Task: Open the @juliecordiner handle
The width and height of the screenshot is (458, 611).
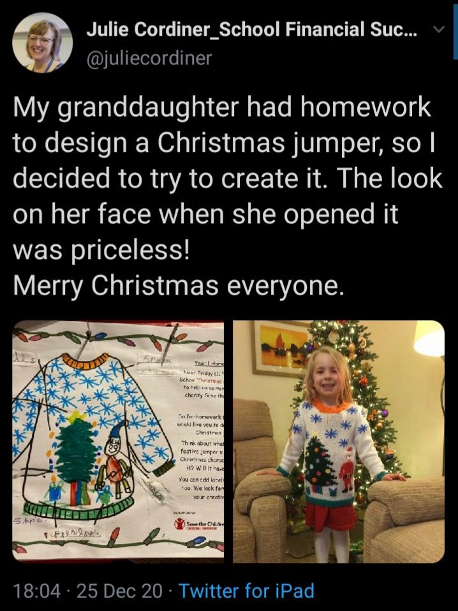Action: (149, 58)
